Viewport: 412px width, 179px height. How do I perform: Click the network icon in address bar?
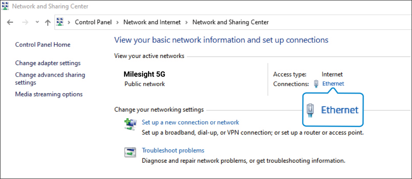coord(60,22)
